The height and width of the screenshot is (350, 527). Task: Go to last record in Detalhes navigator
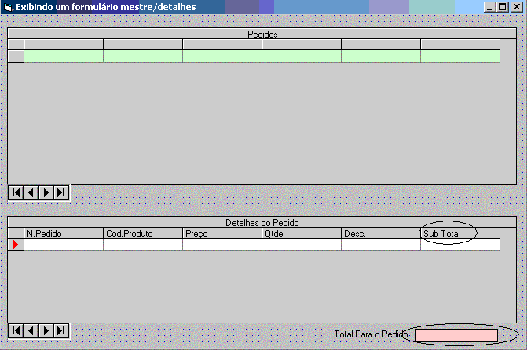pyautogui.click(x=61, y=331)
